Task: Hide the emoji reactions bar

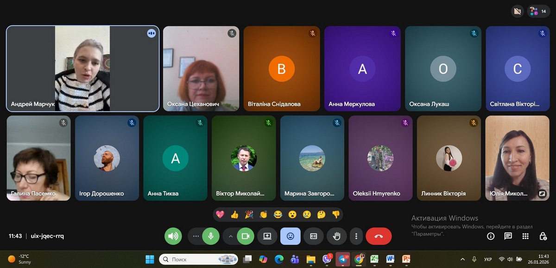Action: pyautogui.click(x=291, y=236)
